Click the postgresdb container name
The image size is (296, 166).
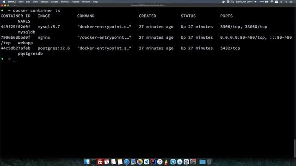(x=30, y=53)
